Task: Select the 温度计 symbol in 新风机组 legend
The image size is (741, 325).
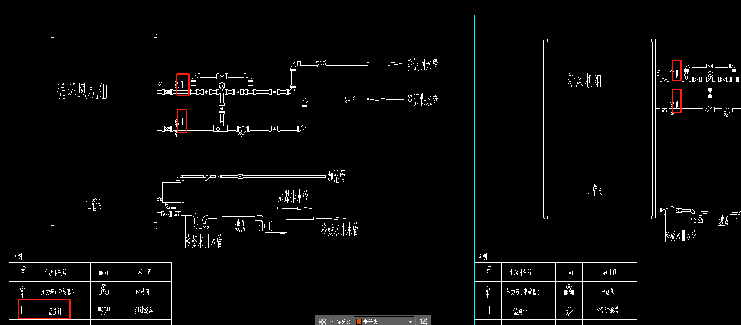Action: tap(488, 311)
